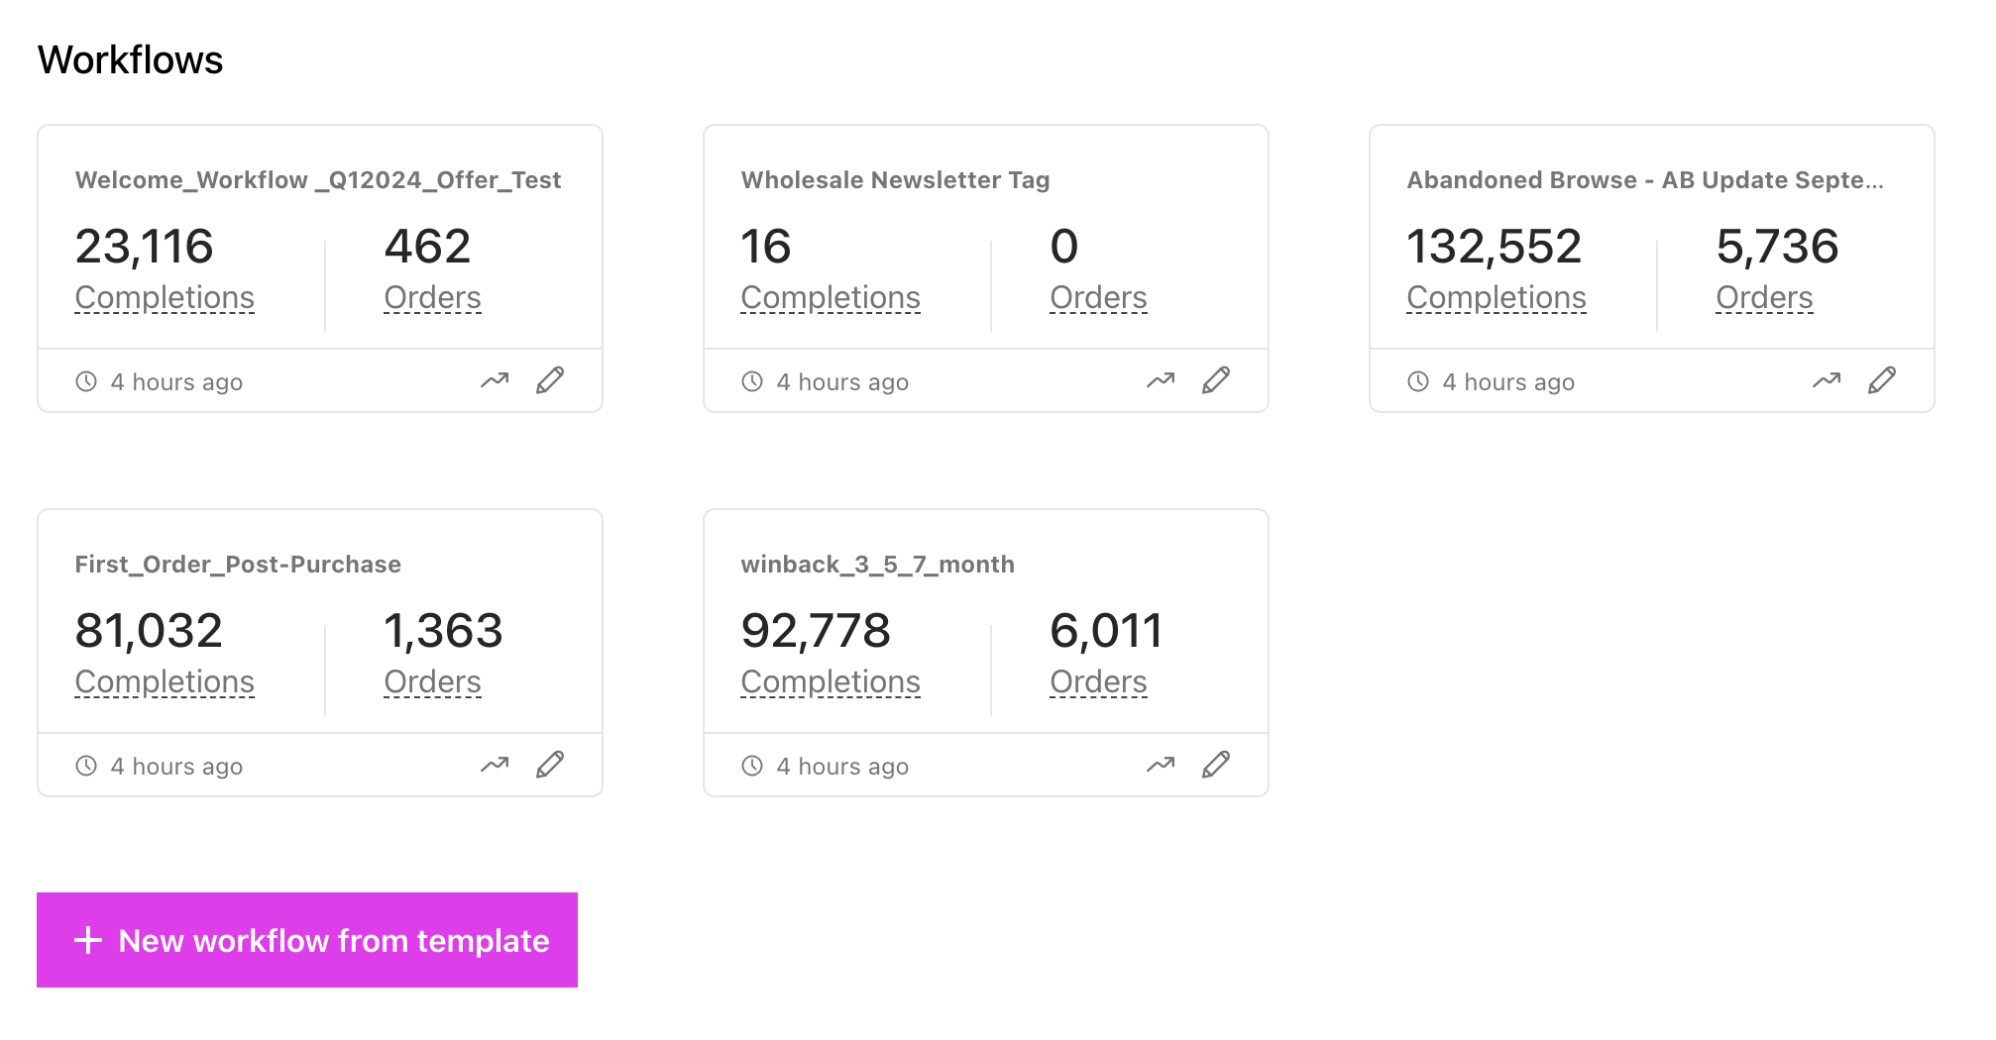Image resolution: width=1996 pixels, height=1040 pixels.
Task: View Completions for Welcome_Workflow _Q12024_Offer_Test
Action: tap(165, 296)
